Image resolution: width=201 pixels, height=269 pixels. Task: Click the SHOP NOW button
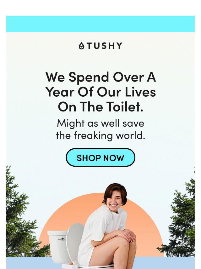[100, 157]
